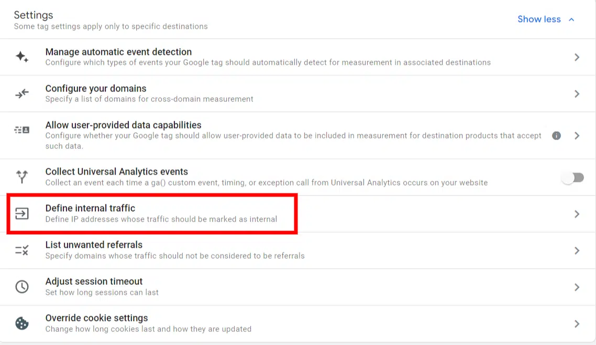Screen dimensions: 596x345
Task: Click the sparkle icon for automatic event detection
Action: click(21, 57)
